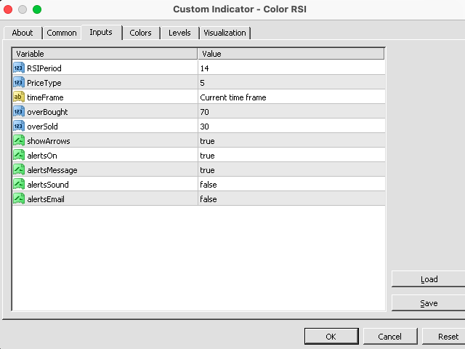Reset inputs with the Reset button
Screen dimensions: 465x349
pyautogui.click(x=444, y=336)
